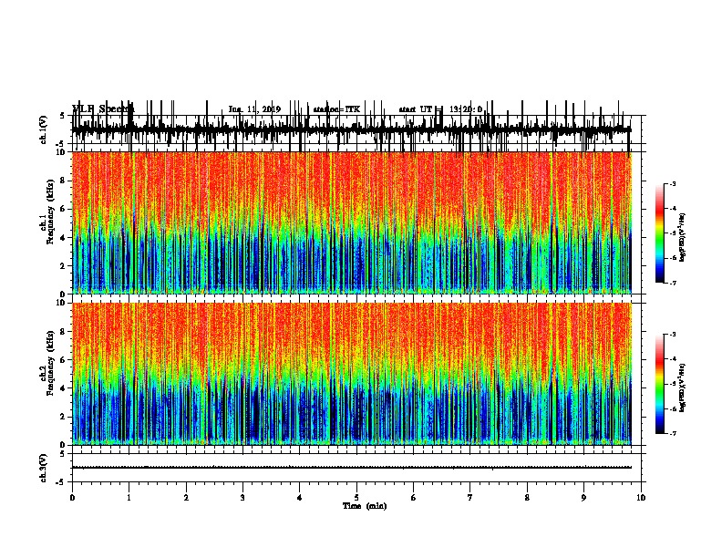Click the ch.1 colorbar 'log(PSD)' label

coord(683,238)
